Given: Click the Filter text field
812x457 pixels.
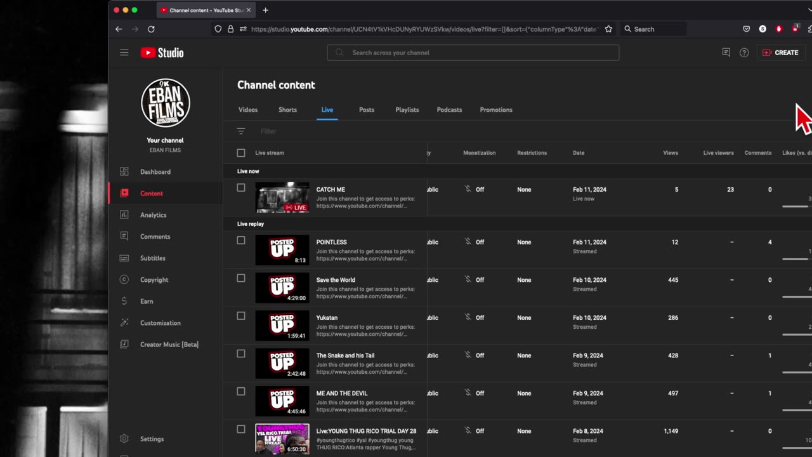Looking at the screenshot, I should pos(268,131).
